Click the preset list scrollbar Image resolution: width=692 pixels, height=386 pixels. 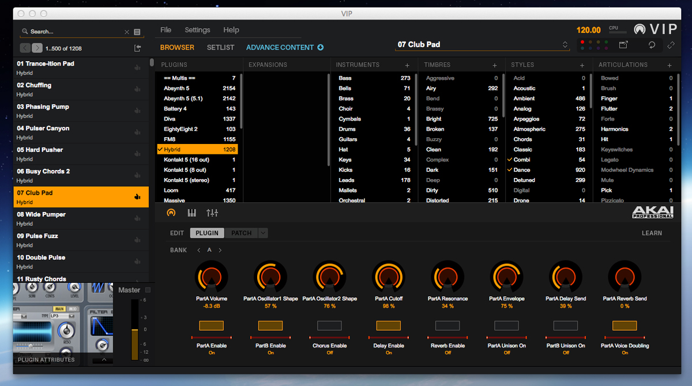(152, 63)
